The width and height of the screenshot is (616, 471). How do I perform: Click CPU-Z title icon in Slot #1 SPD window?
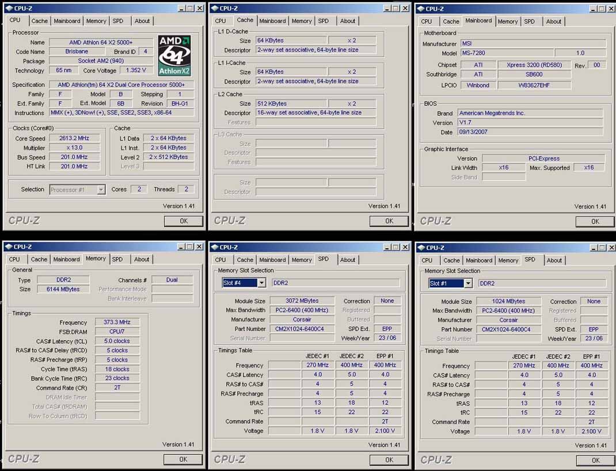(x=421, y=248)
